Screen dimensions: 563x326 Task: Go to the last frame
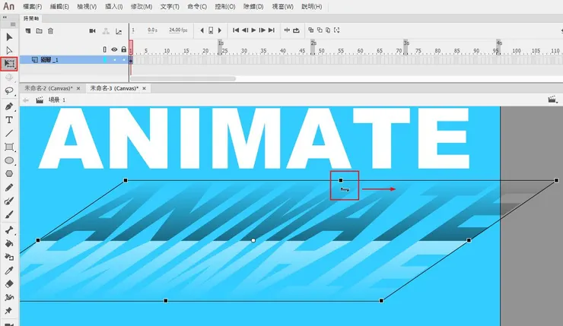click(272, 30)
